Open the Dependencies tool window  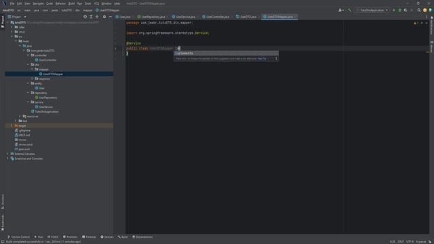point(142,237)
